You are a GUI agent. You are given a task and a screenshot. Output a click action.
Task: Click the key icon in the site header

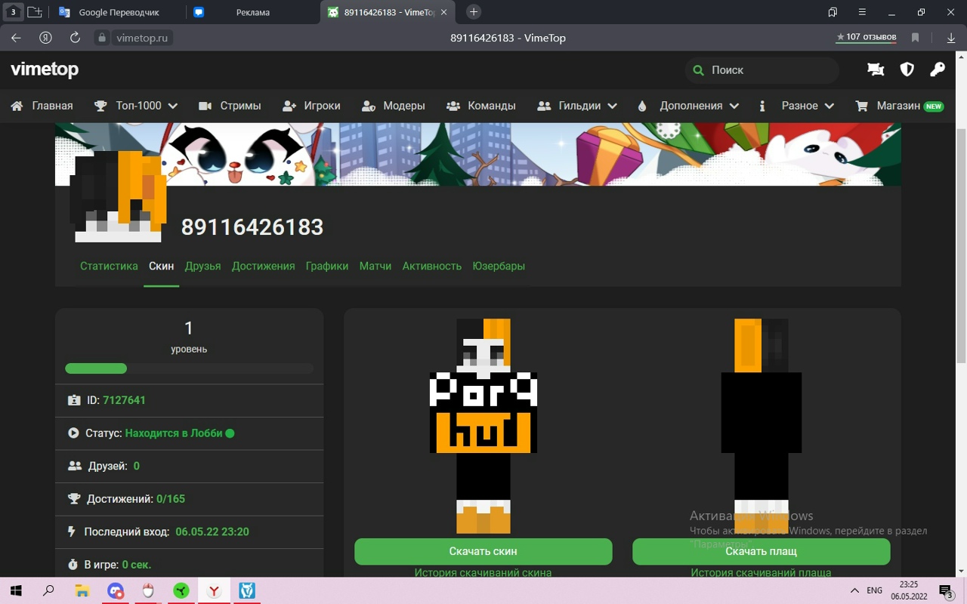tap(937, 69)
